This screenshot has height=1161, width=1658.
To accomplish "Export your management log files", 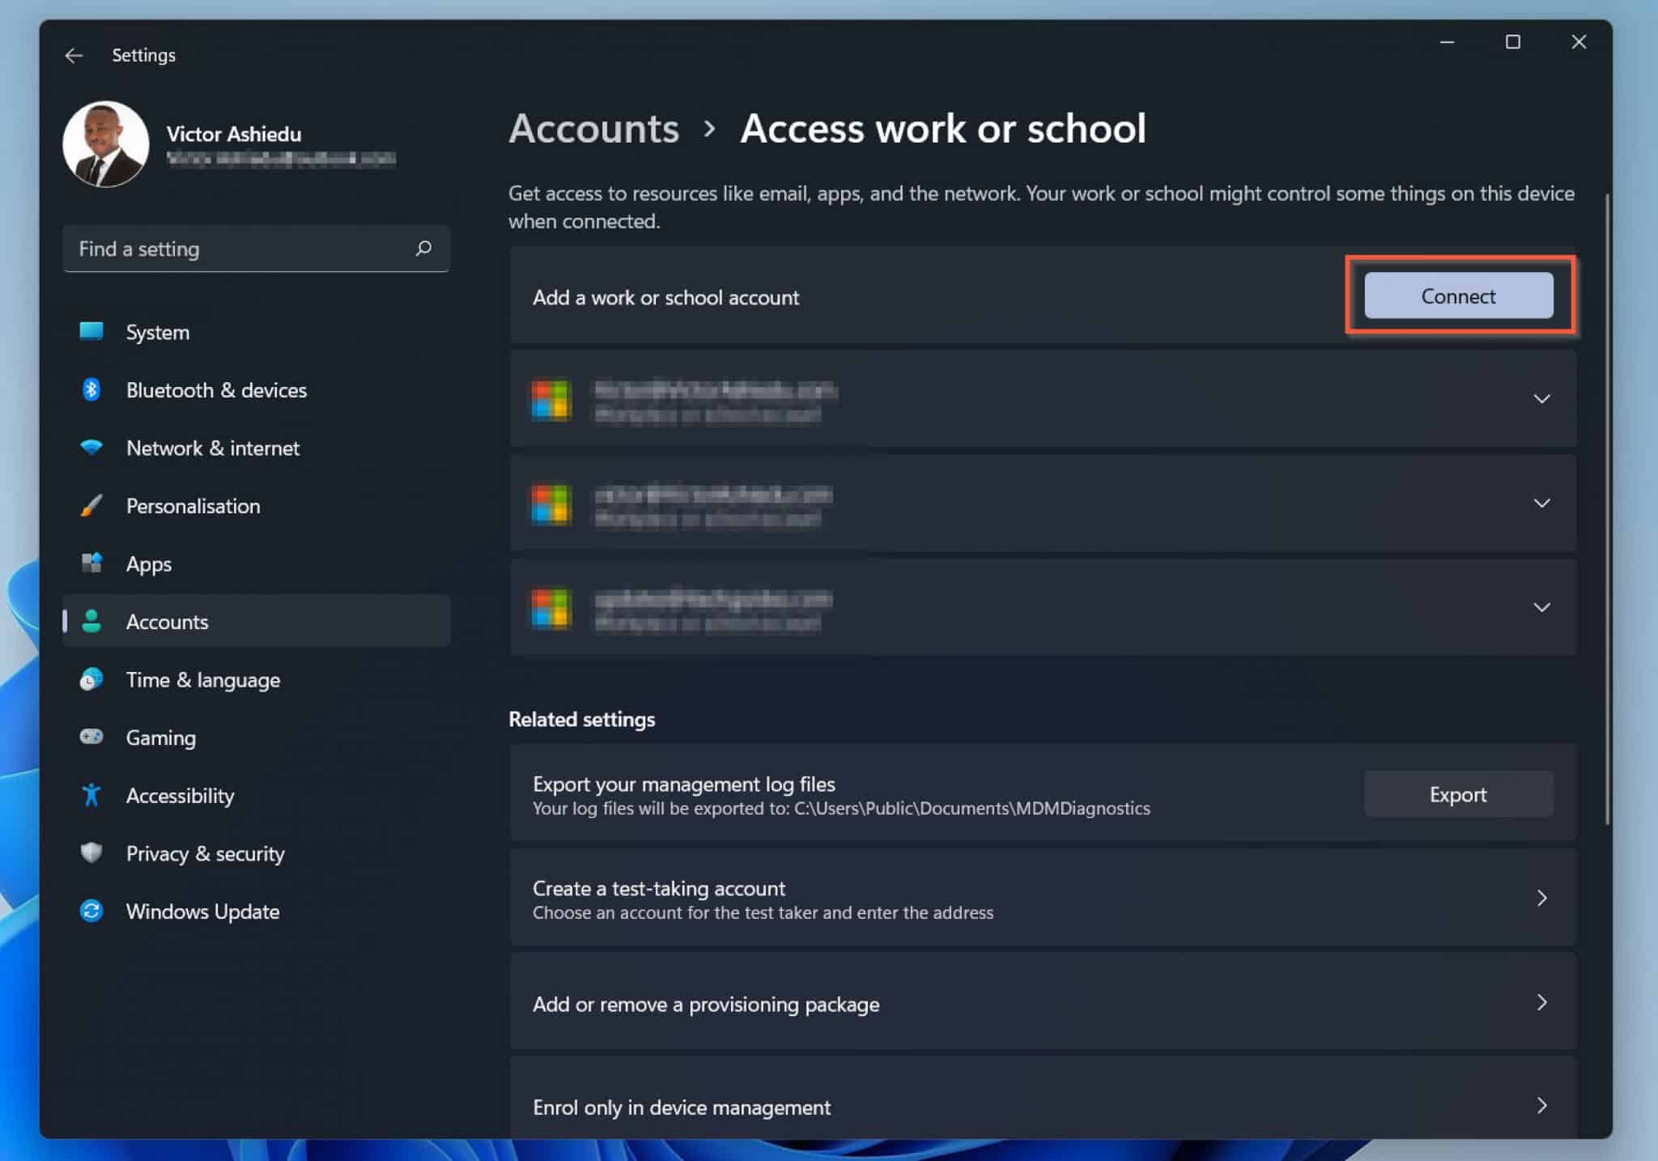I will (1458, 794).
